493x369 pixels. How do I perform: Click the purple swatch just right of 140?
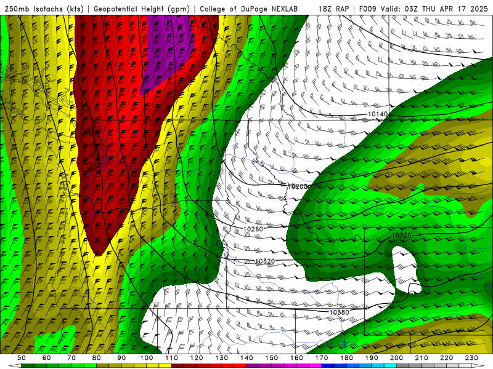click(253, 366)
